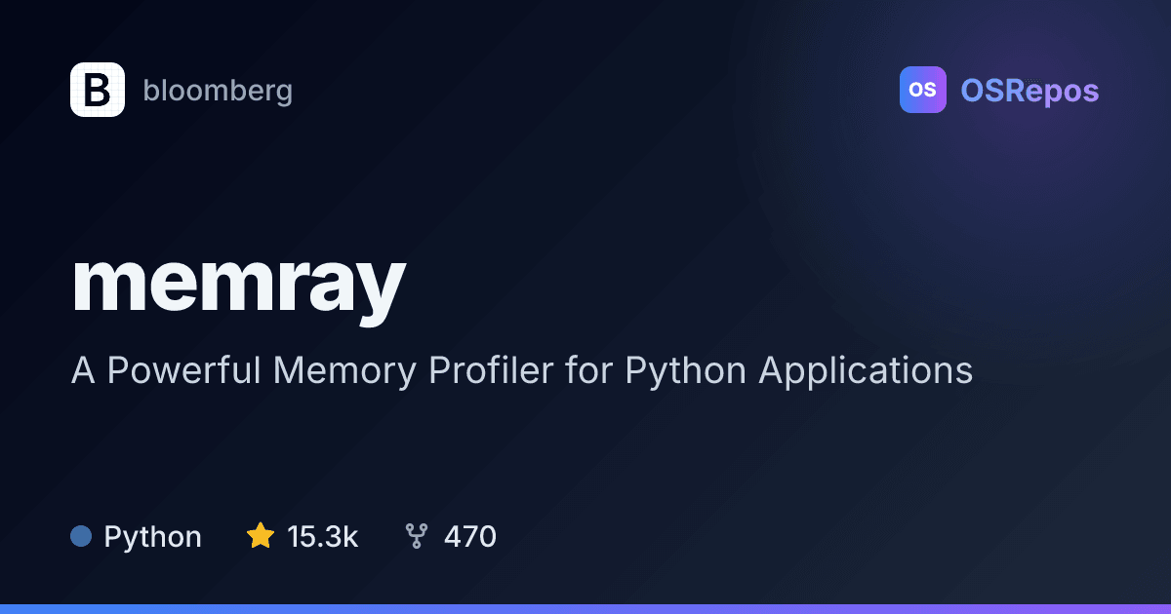Click the yellow star icon

[x=261, y=536]
